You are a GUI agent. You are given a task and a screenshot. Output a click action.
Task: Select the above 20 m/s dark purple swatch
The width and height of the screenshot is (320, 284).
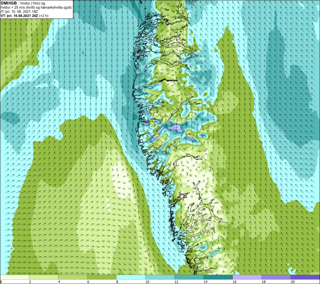pyautogui.click(x=305, y=277)
